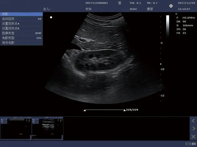The width and height of the screenshot is (197, 147).
Task: Close the thumbnail strip with X icon
Action: pos(193,136)
